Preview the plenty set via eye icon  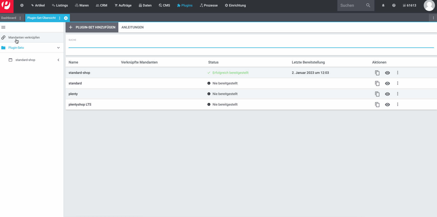[387, 94]
